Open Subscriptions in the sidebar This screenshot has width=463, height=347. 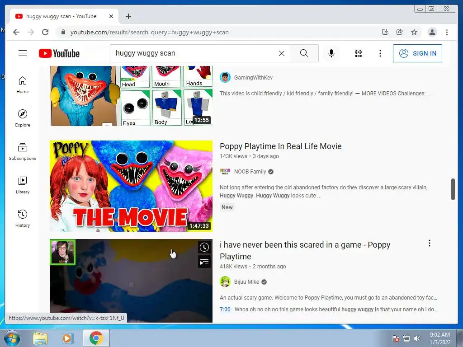23,152
